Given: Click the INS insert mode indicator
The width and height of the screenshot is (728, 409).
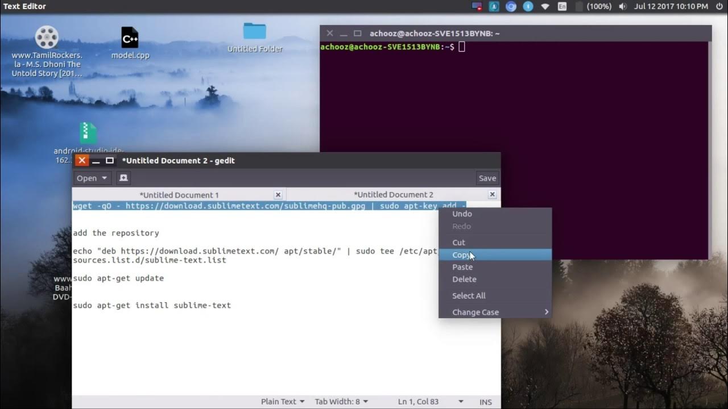Looking at the screenshot, I should coord(486,402).
